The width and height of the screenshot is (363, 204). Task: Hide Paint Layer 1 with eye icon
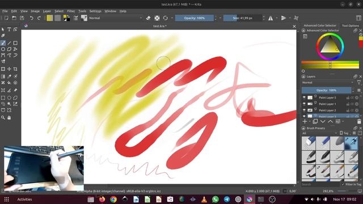304,104
